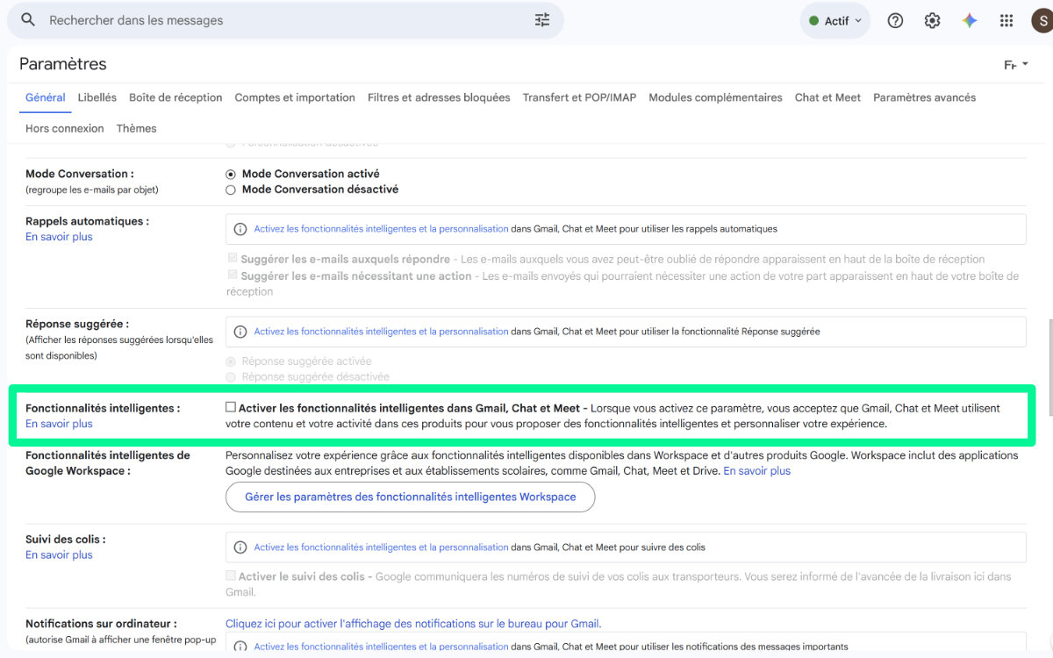
Task: Click Fonctionnalités intelligentes de Google Workspace label
Action: click(x=108, y=463)
